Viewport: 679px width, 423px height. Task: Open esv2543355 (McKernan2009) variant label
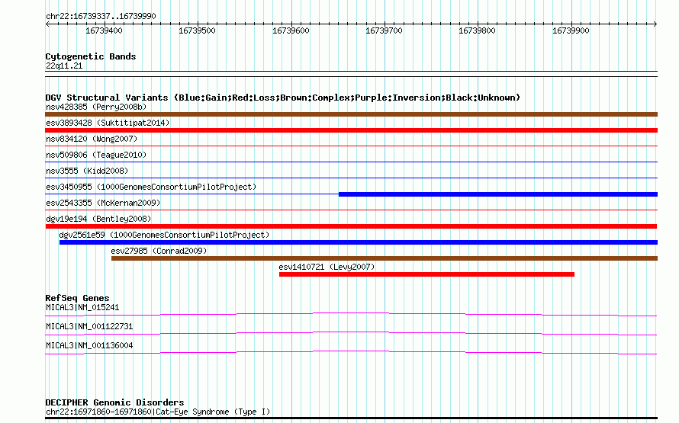point(103,203)
